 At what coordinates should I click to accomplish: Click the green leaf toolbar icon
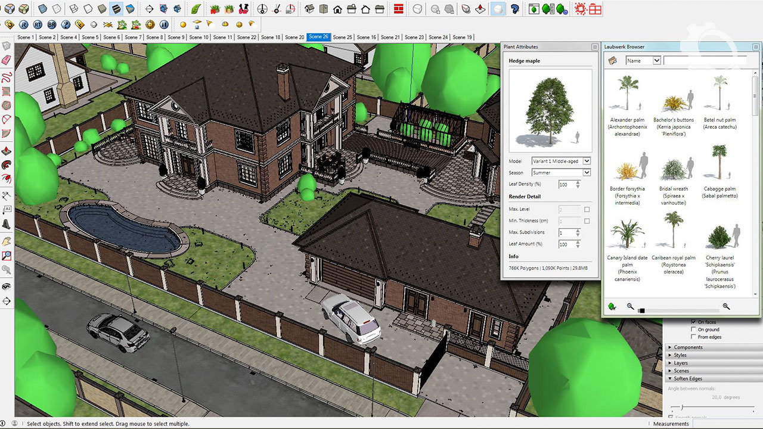[x=196, y=9]
